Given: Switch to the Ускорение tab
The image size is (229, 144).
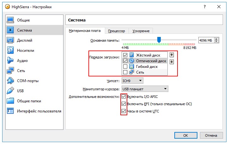Looking at the screenshot, I should pos(141,31).
